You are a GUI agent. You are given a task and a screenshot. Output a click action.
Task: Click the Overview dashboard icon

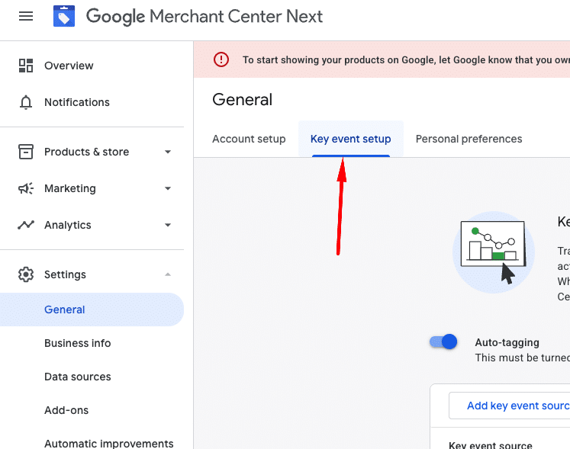tap(26, 66)
